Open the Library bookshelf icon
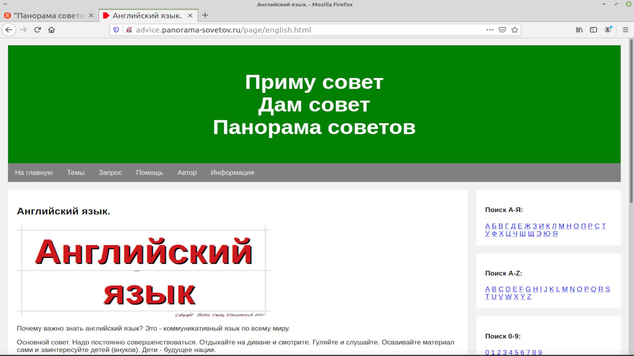Viewport: 634px width, 356px height. pyautogui.click(x=579, y=30)
